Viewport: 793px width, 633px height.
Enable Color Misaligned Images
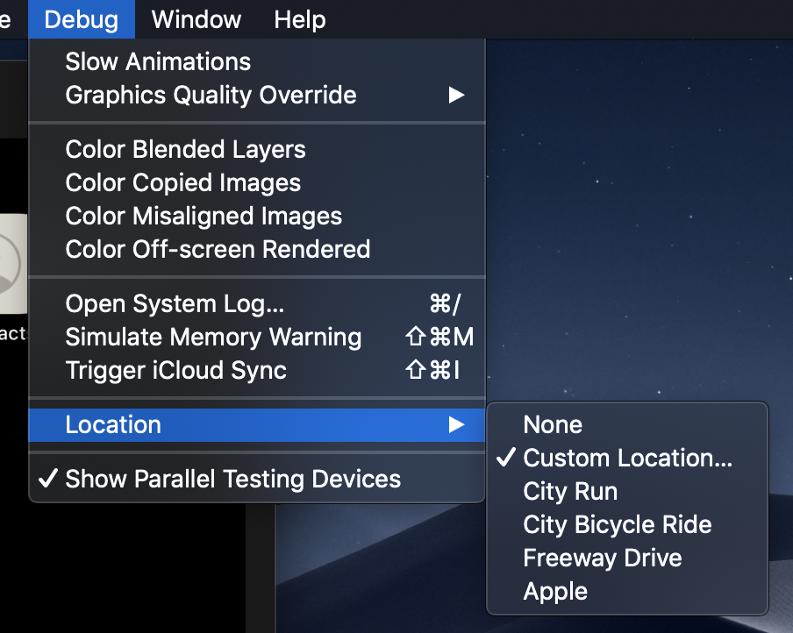tap(257, 216)
